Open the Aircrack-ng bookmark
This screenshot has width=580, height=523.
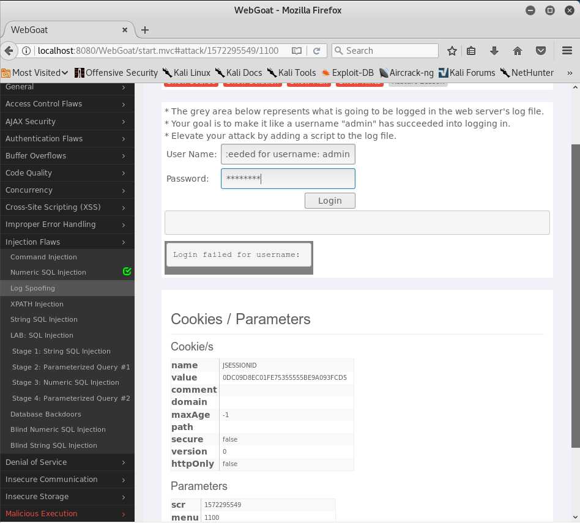406,73
